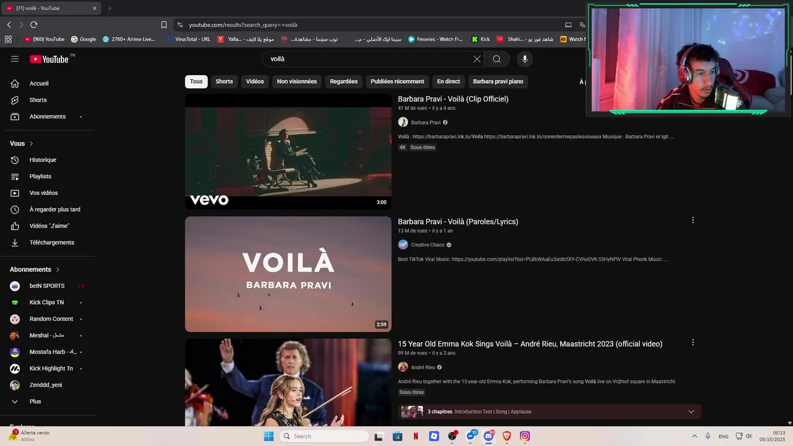Visit the Barbara Pravi channel name

(426, 123)
